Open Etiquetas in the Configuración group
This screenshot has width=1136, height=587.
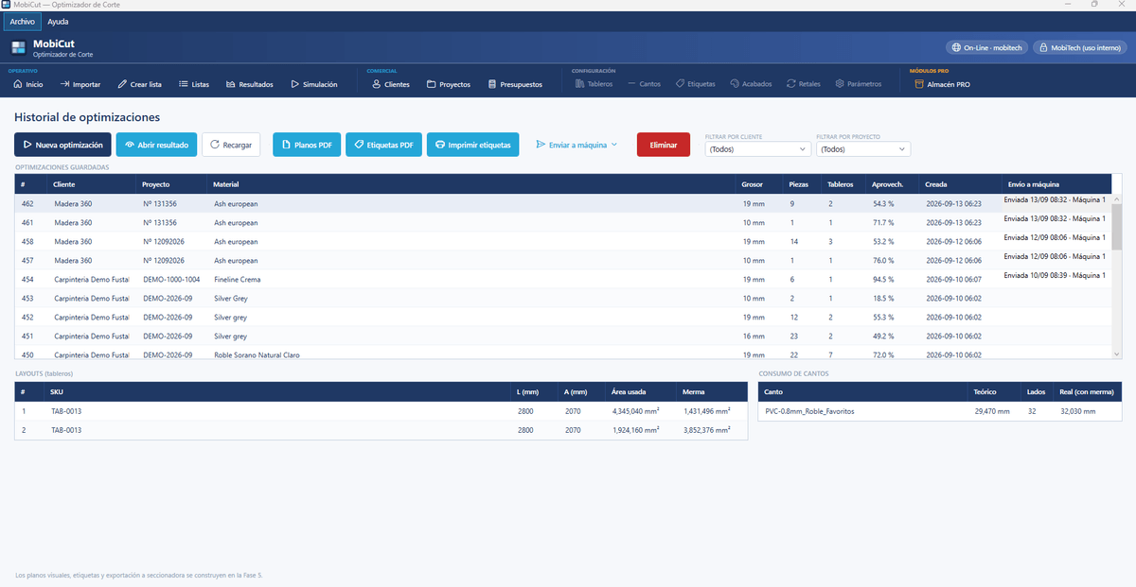pyautogui.click(x=696, y=84)
